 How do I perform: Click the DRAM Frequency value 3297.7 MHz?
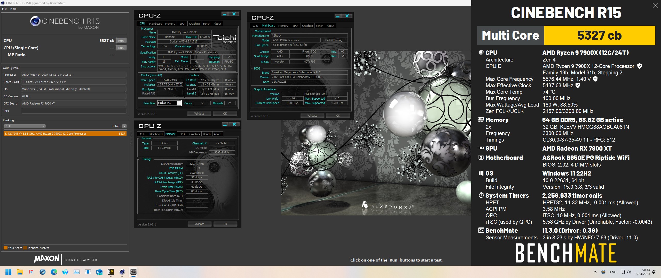point(197,164)
